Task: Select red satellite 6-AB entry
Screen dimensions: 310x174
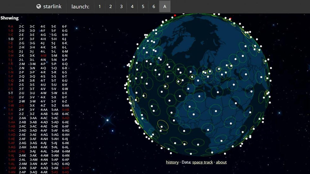Action: (x=66, y=110)
